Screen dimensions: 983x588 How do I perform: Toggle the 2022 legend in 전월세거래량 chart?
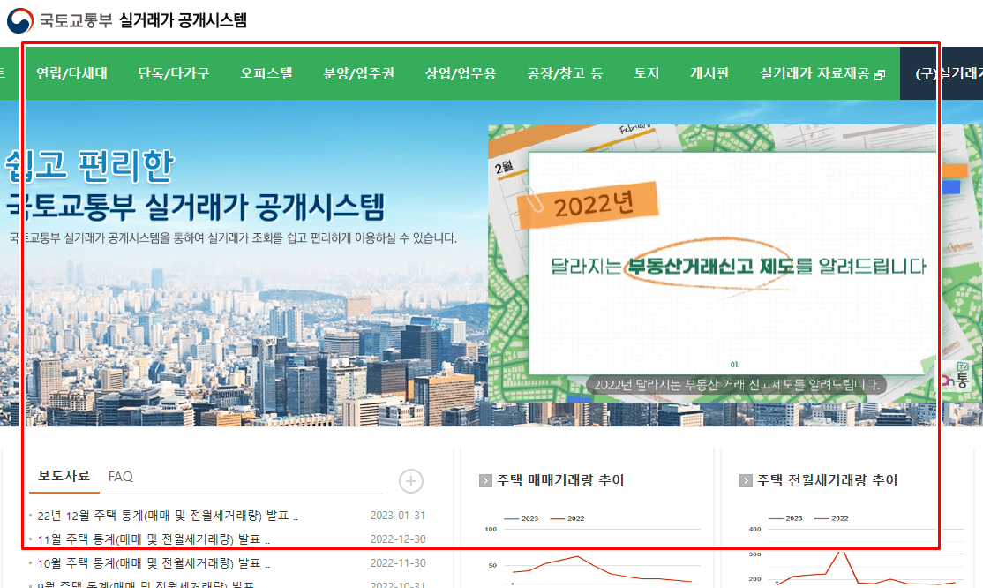click(831, 518)
